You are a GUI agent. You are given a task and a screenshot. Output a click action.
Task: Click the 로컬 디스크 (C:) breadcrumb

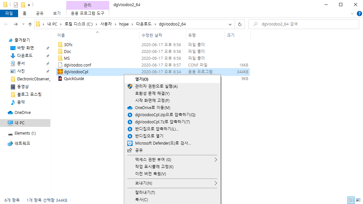coord(79,24)
